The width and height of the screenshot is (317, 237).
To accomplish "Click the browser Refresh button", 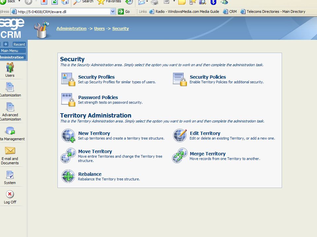I will pos(54,2).
